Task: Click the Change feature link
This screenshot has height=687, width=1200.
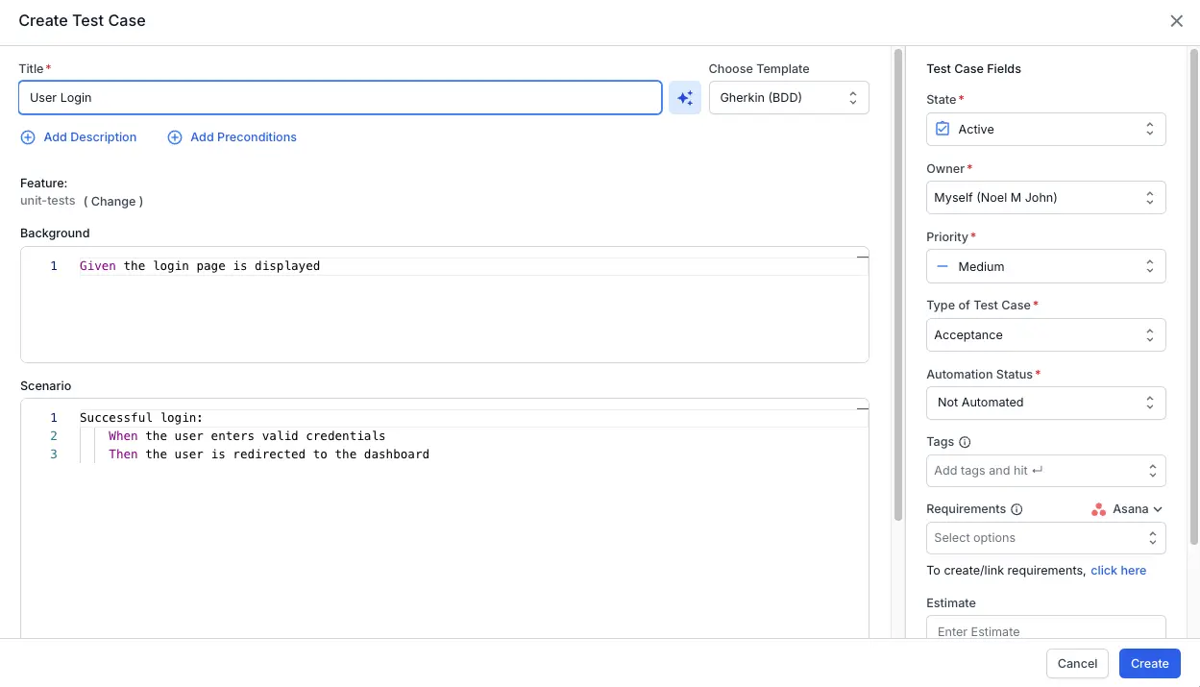Action: [113, 202]
